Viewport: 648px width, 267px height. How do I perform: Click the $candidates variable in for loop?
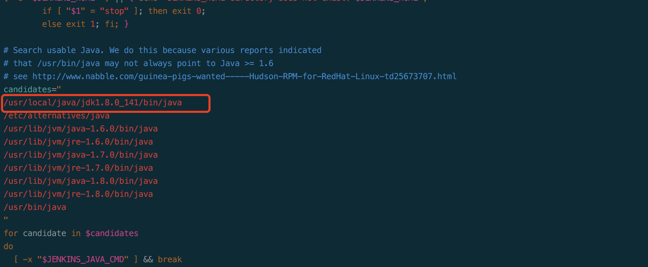[112, 233]
